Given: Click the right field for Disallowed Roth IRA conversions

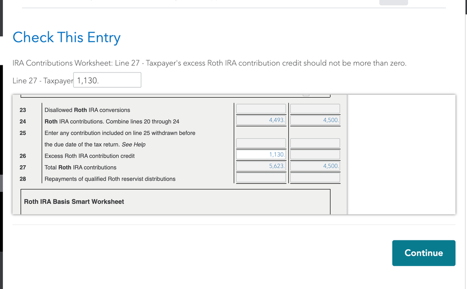Looking at the screenshot, I should 315,109.
